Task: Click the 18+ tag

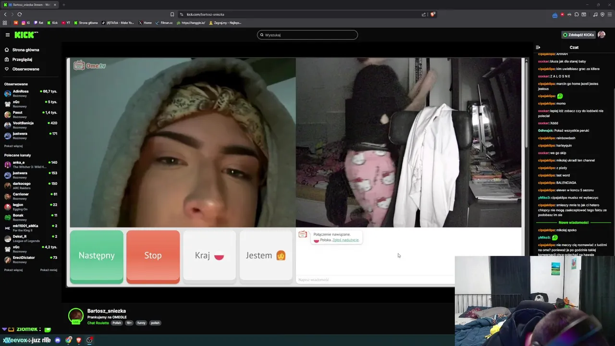Action: pyautogui.click(x=129, y=323)
